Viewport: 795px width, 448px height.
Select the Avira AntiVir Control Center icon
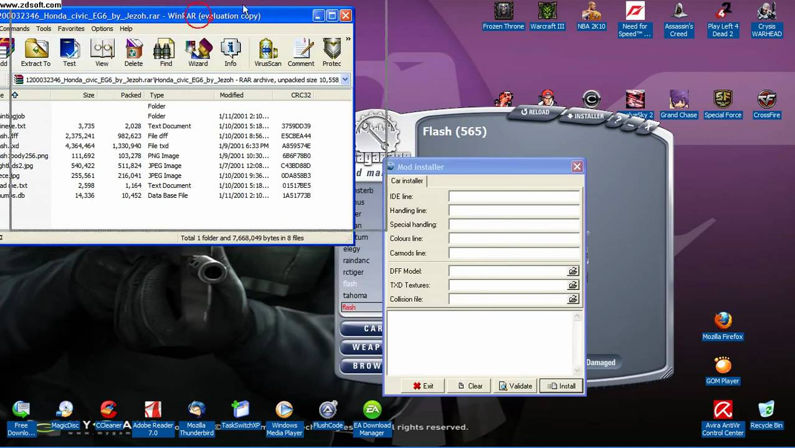723,419
